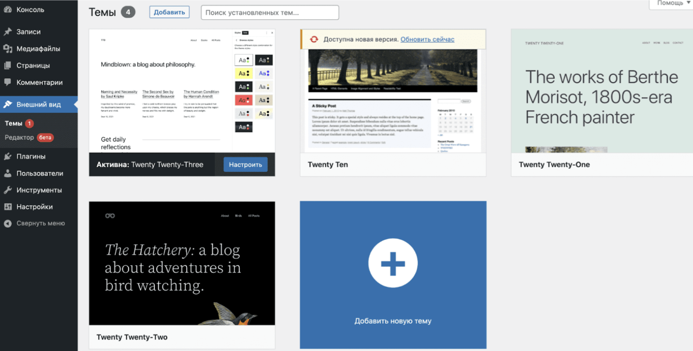Focus the installed themes search field
Image resolution: width=693 pixels, height=351 pixels.
click(x=270, y=12)
